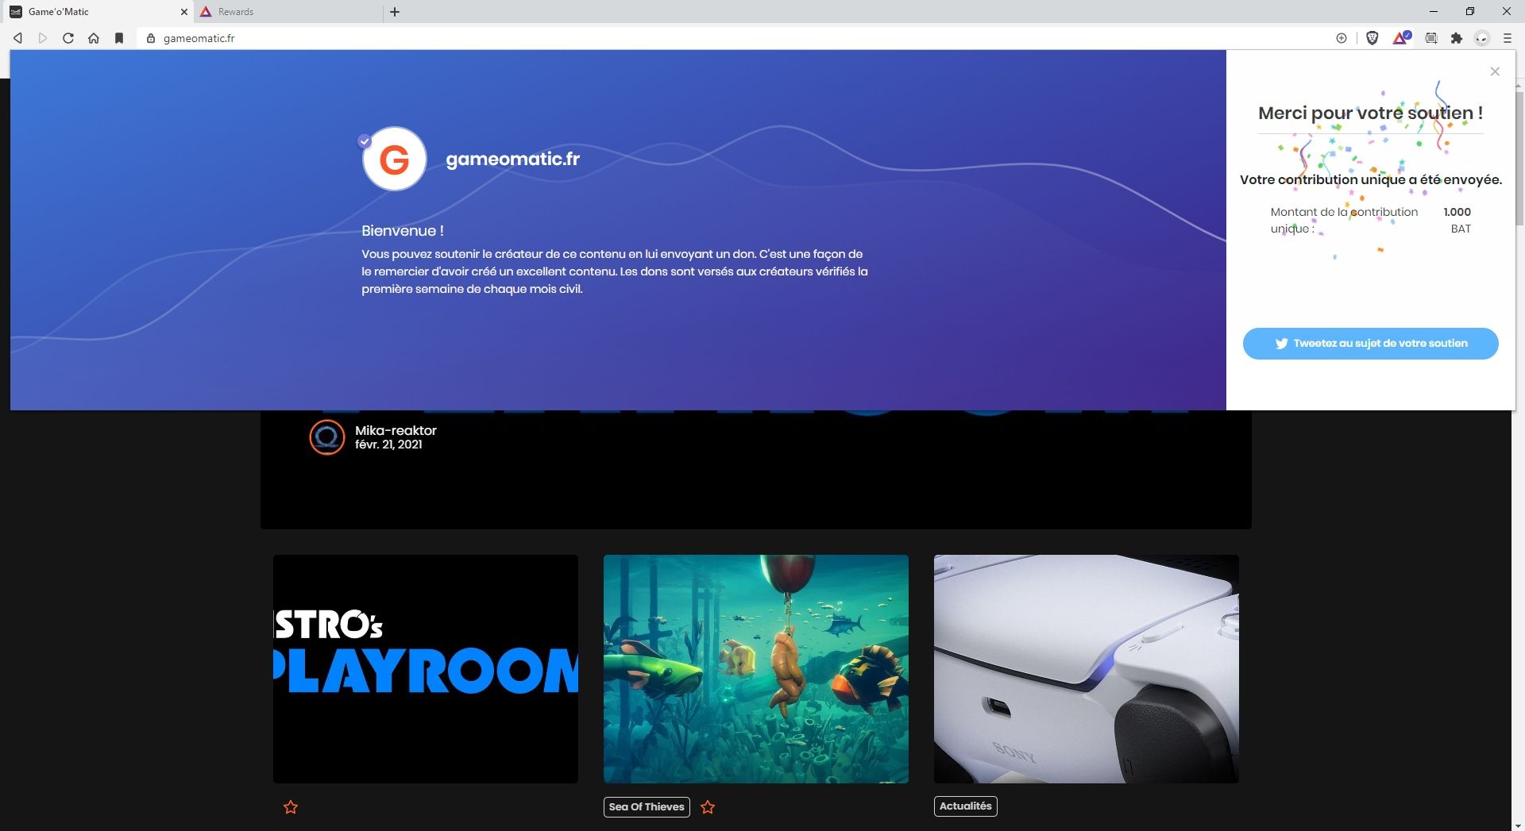Image resolution: width=1525 pixels, height=831 pixels.
Task: Click the star icon beside Sea Of Thieves tag
Action: click(708, 807)
